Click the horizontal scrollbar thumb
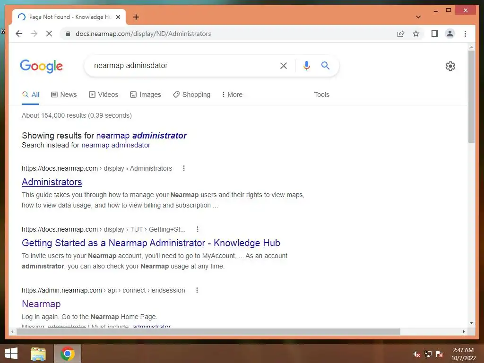The height and width of the screenshot is (363, 484). click(x=208, y=331)
